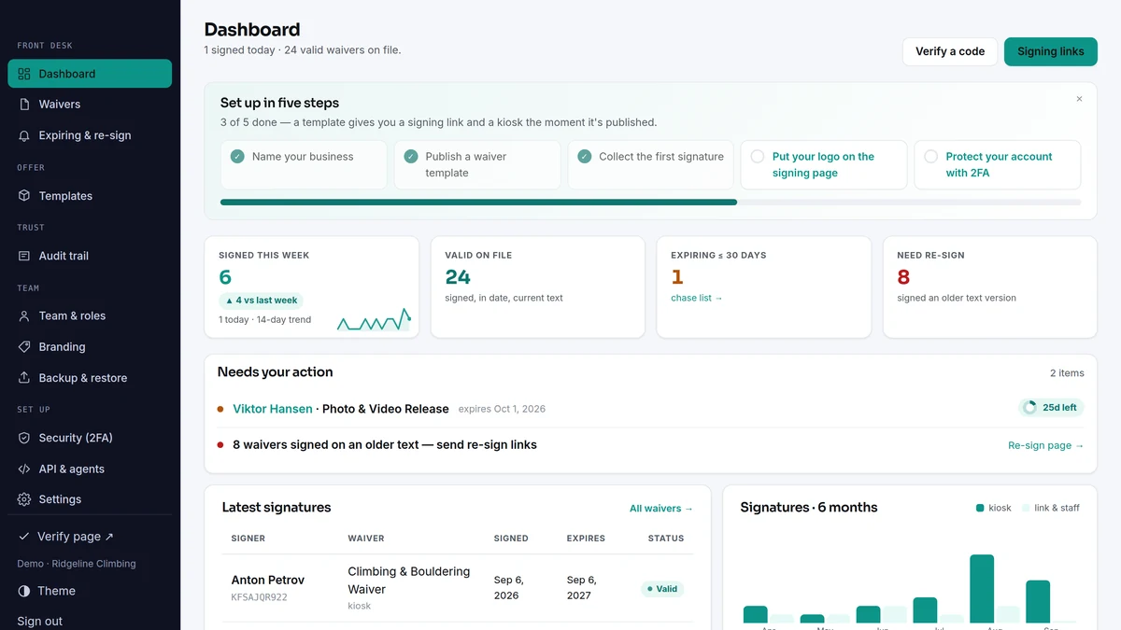
Task: Click the Audit trail list icon
Action: click(x=24, y=256)
